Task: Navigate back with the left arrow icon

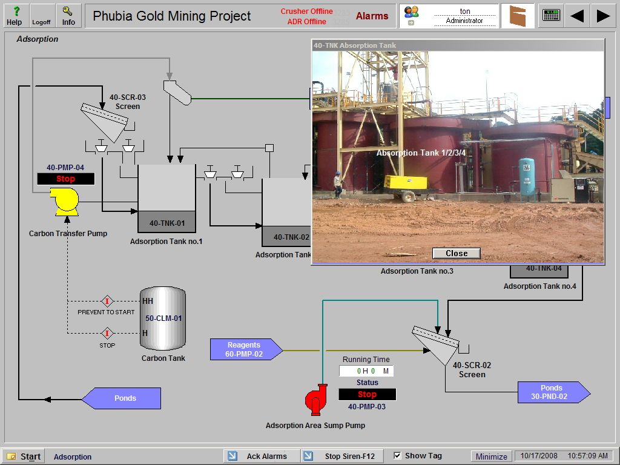Action: [577, 15]
